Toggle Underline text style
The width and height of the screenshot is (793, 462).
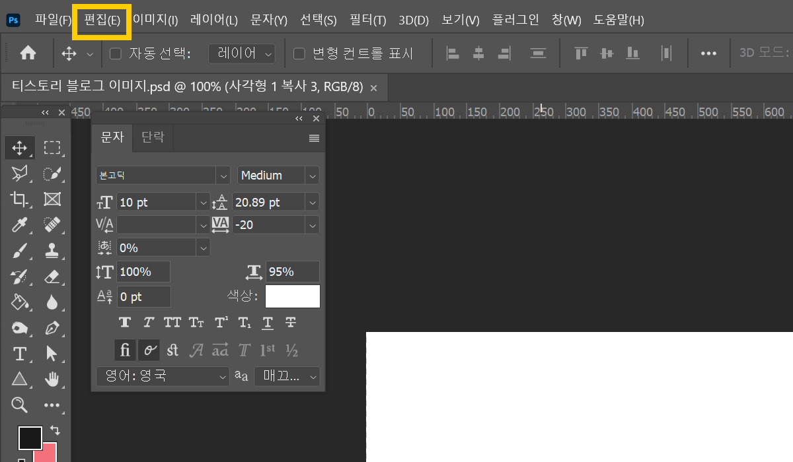[x=267, y=323]
